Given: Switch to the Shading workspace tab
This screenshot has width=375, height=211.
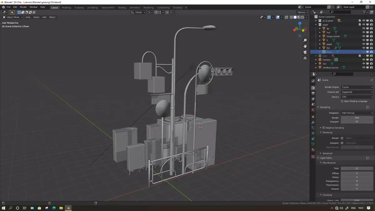Looking at the screenshot, I should point(122,8).
